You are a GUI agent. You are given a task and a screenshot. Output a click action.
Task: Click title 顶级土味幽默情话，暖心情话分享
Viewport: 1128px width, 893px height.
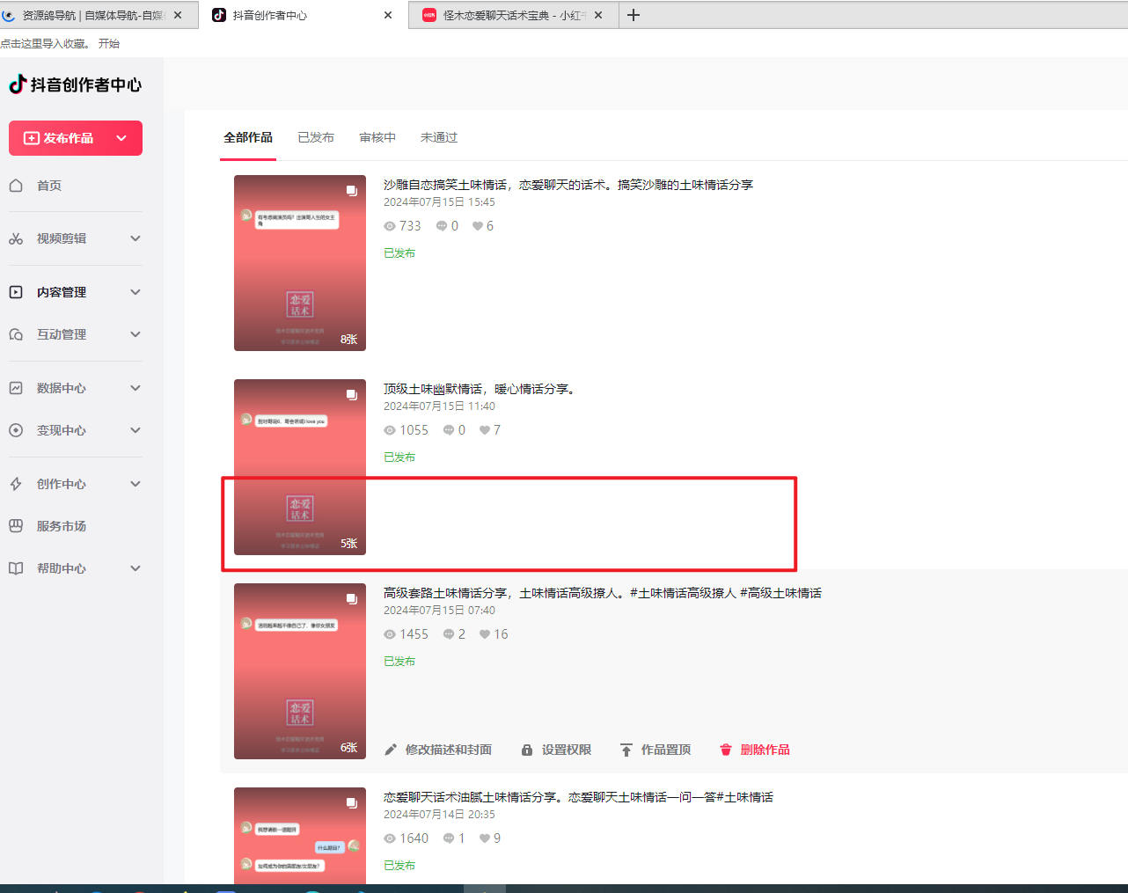pyautogui.click(x=482, y=389)
